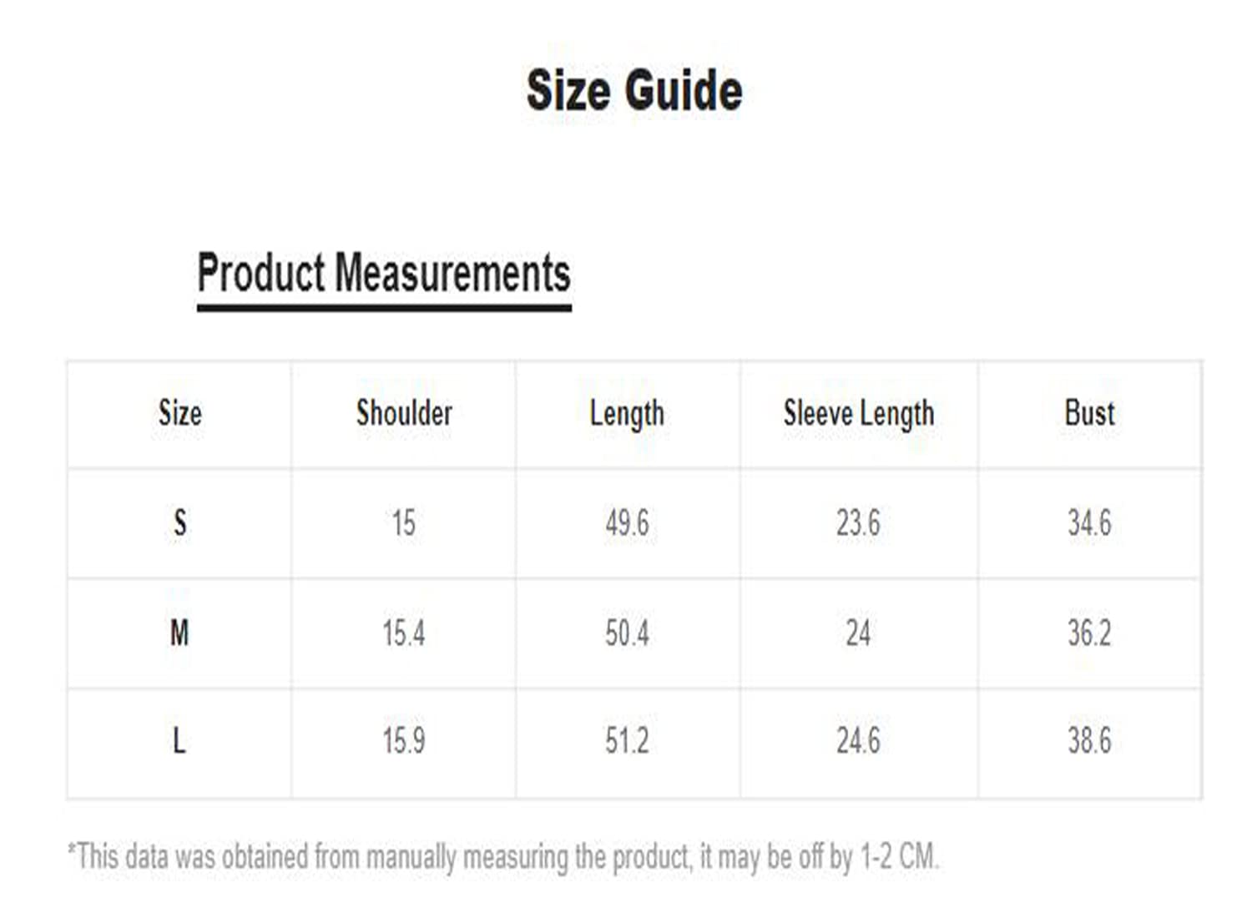The width and height of the screenshot is (1252, 918).
Task: Select the L size row label
Action: (x=179, y=741)
